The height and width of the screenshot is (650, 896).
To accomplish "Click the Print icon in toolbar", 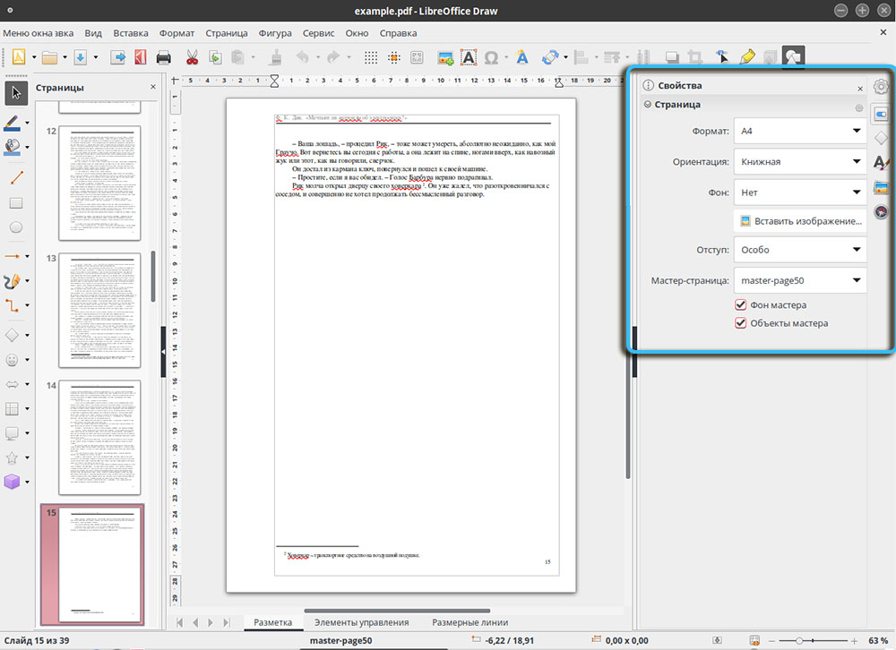I will coord(164,58).
